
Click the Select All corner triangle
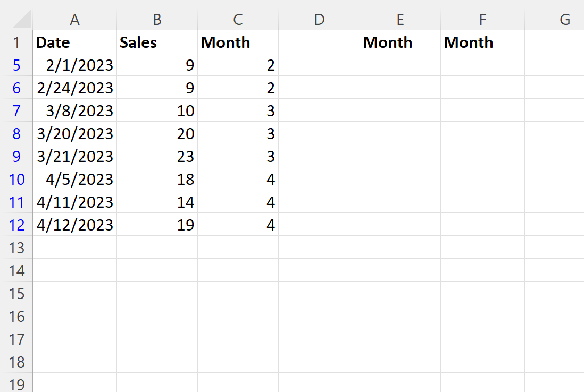click(x=21, y=19)
